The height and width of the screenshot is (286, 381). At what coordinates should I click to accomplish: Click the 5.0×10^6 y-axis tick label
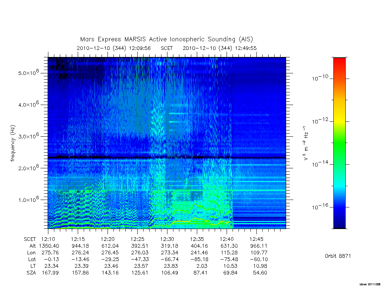pos(28,73)
